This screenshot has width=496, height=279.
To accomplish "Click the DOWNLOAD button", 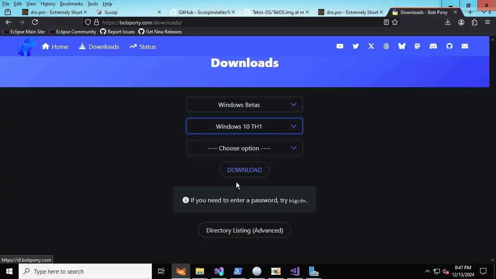I will click(x=245, y=170).
